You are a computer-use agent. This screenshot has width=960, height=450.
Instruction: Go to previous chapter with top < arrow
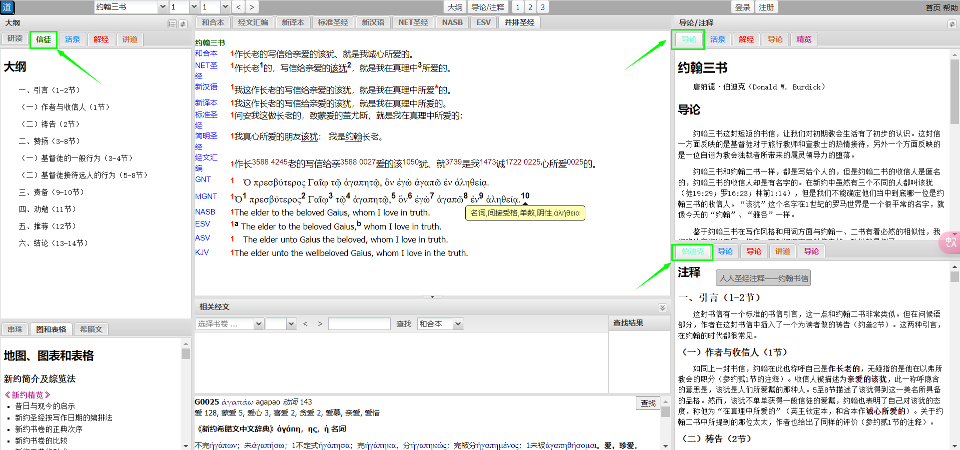239,7
